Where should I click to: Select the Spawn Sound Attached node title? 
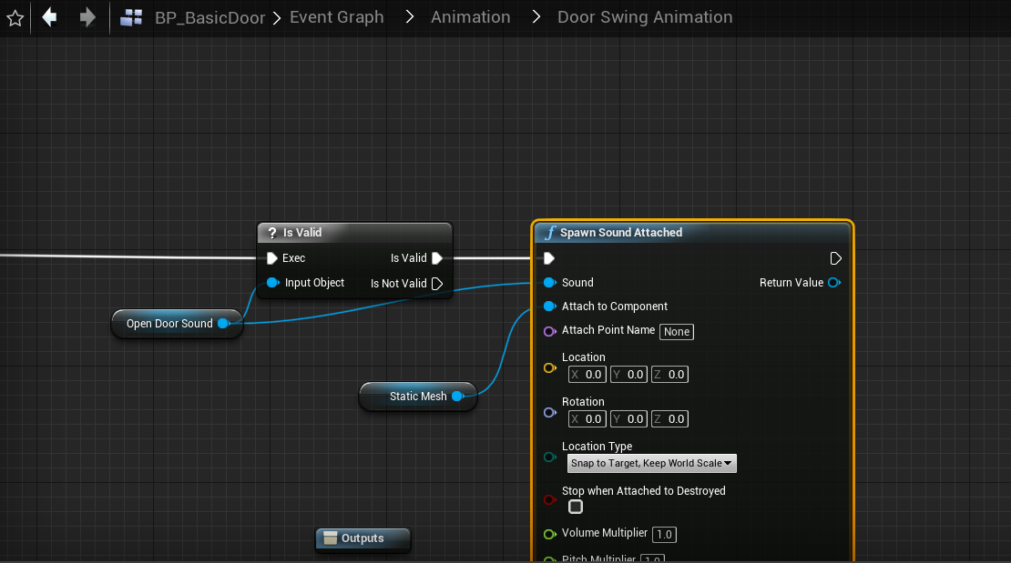[621, 233]
